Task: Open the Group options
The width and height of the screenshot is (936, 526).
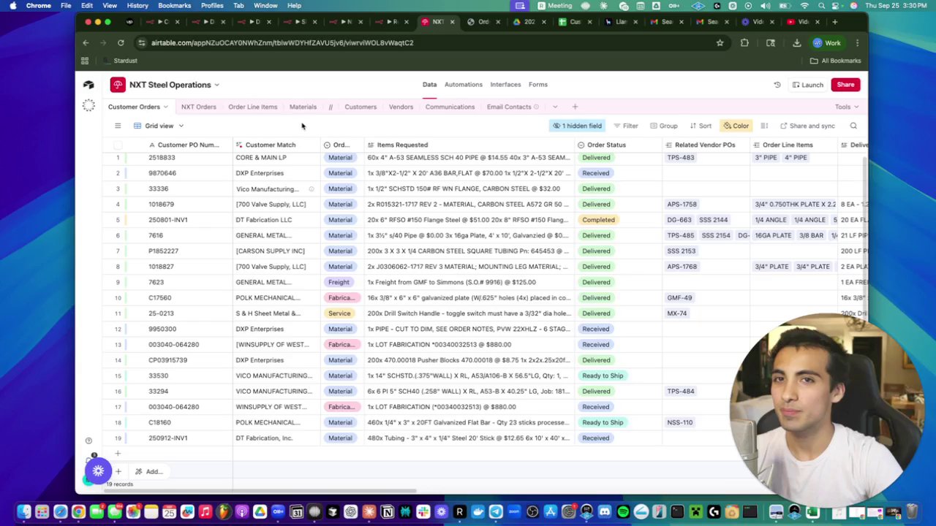Action: pos(664,126)
